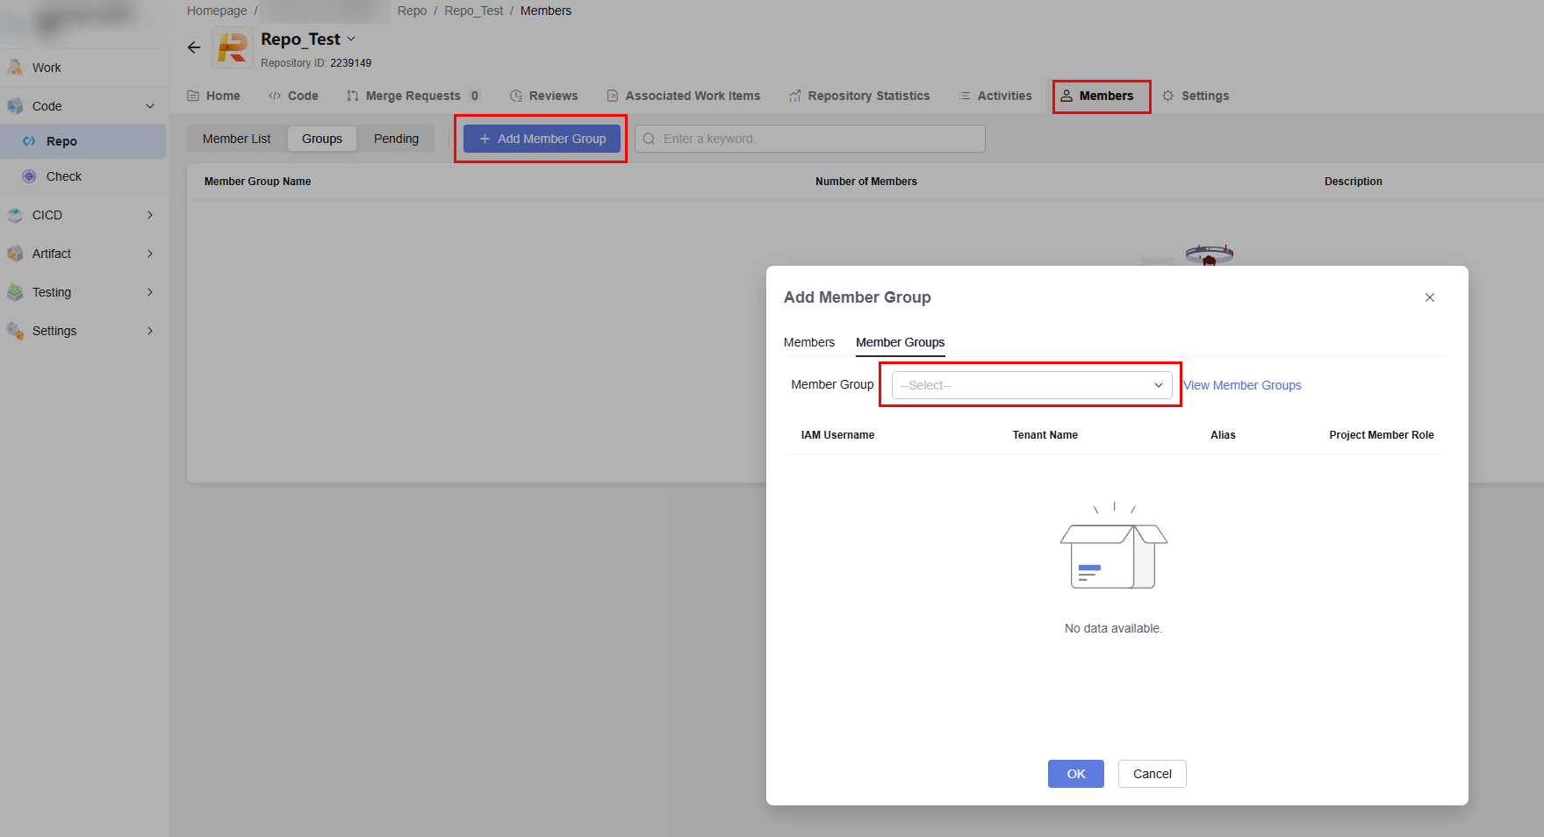Click the IAM Username column header

click(x=837, y=435)
